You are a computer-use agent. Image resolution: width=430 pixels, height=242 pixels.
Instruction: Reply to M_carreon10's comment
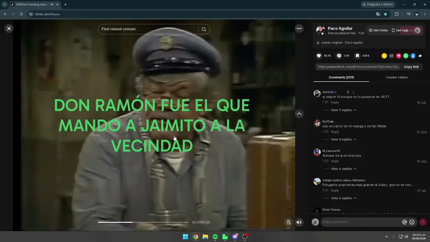[335, 161]
